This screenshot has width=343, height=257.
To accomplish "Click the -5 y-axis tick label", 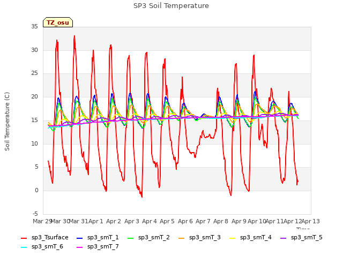I will pos(36,214).
